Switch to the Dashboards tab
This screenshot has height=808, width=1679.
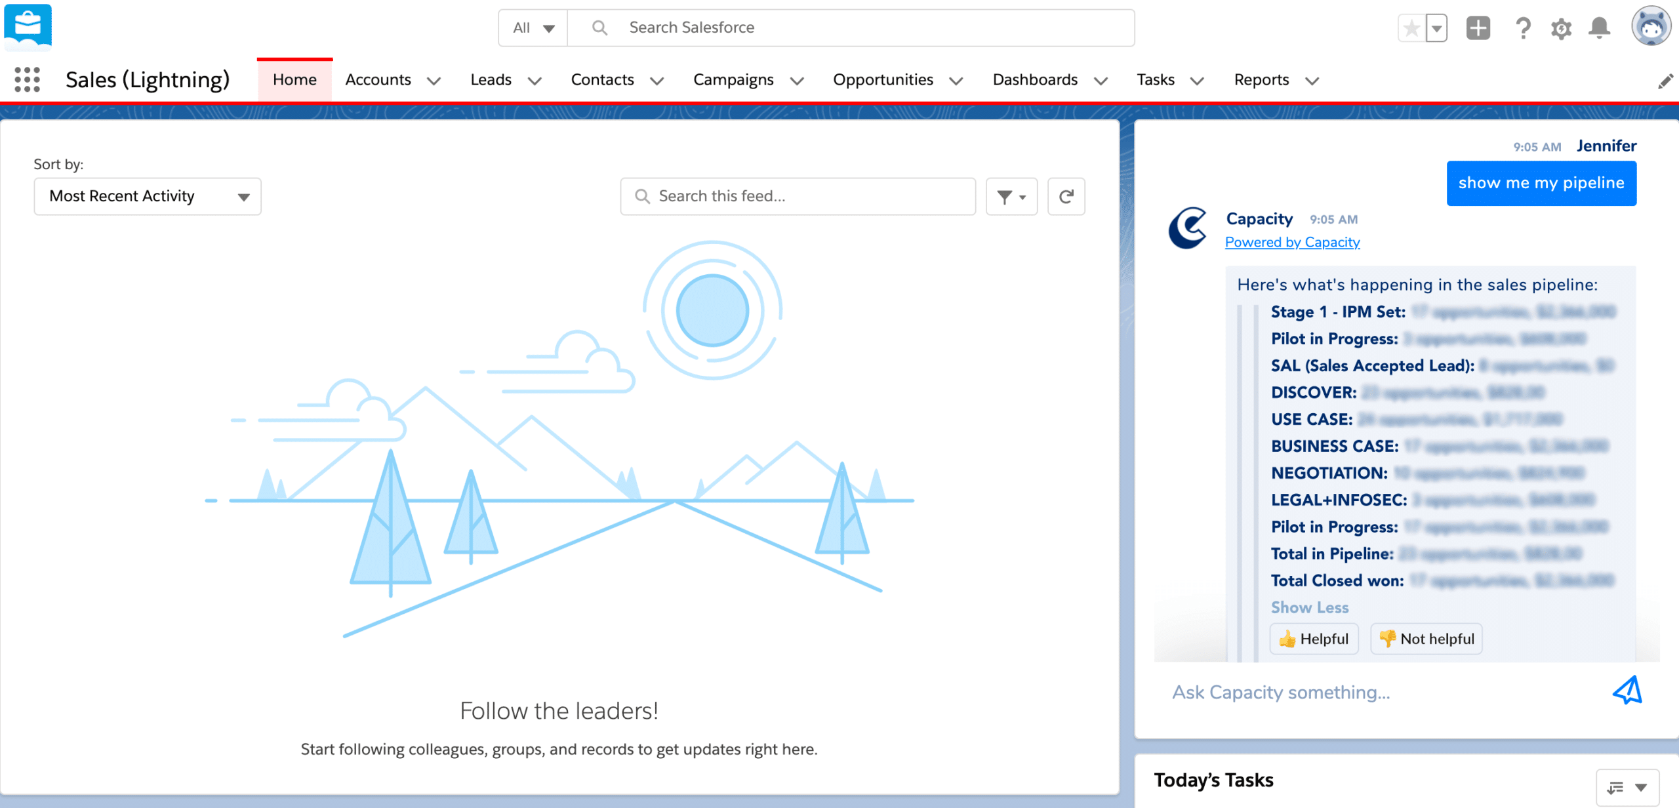1035,80
